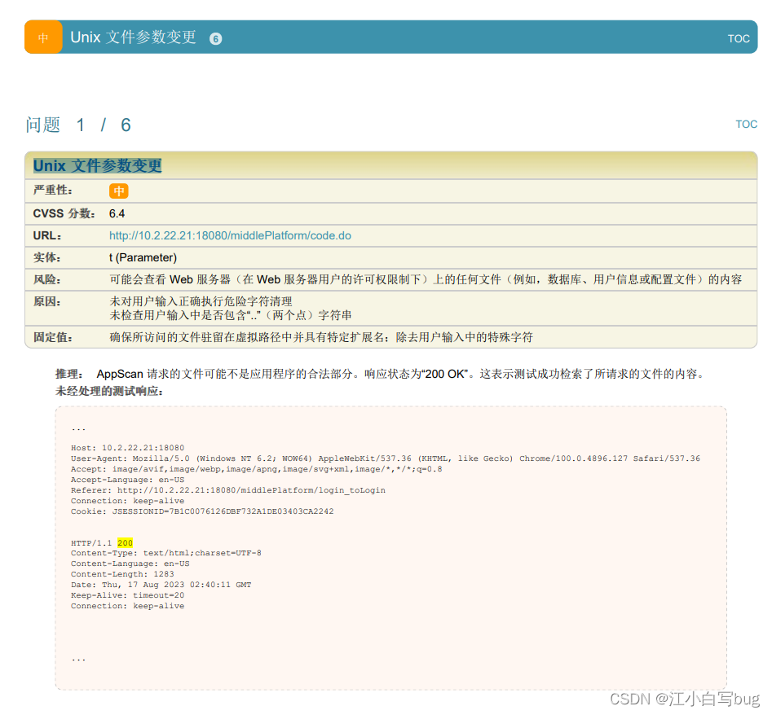Click the Keep-Alive: timeout=20 line
Viewport: 772px width, 715px height.
(x=127, y=595)
